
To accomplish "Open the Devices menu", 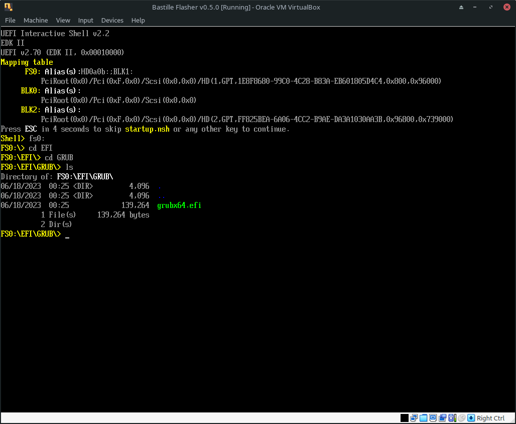I will [x=112, y=21].
